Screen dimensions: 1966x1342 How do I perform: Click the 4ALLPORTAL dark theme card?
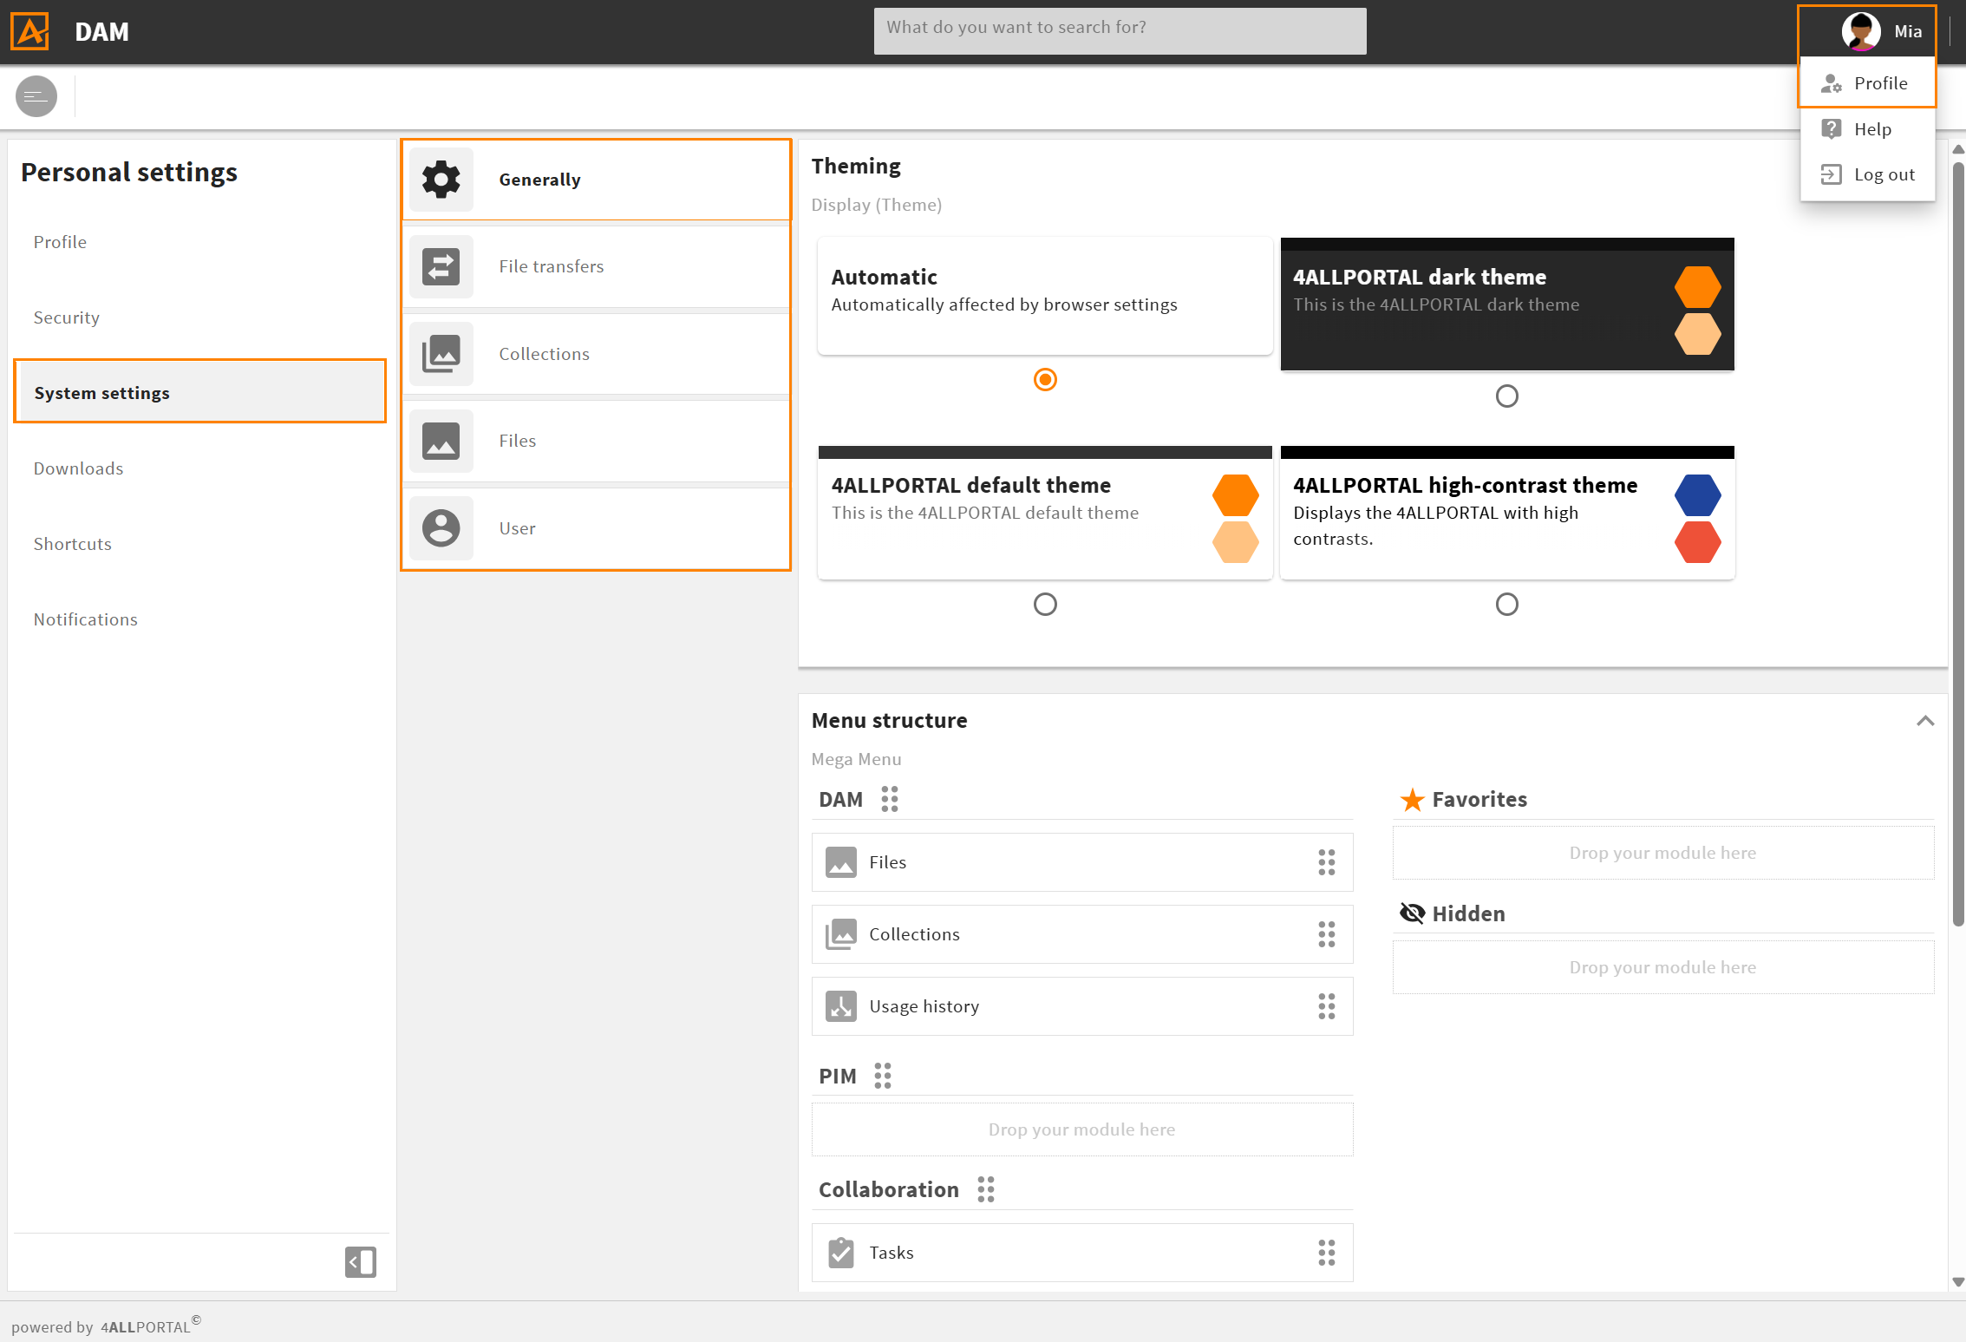point(1507,304)
